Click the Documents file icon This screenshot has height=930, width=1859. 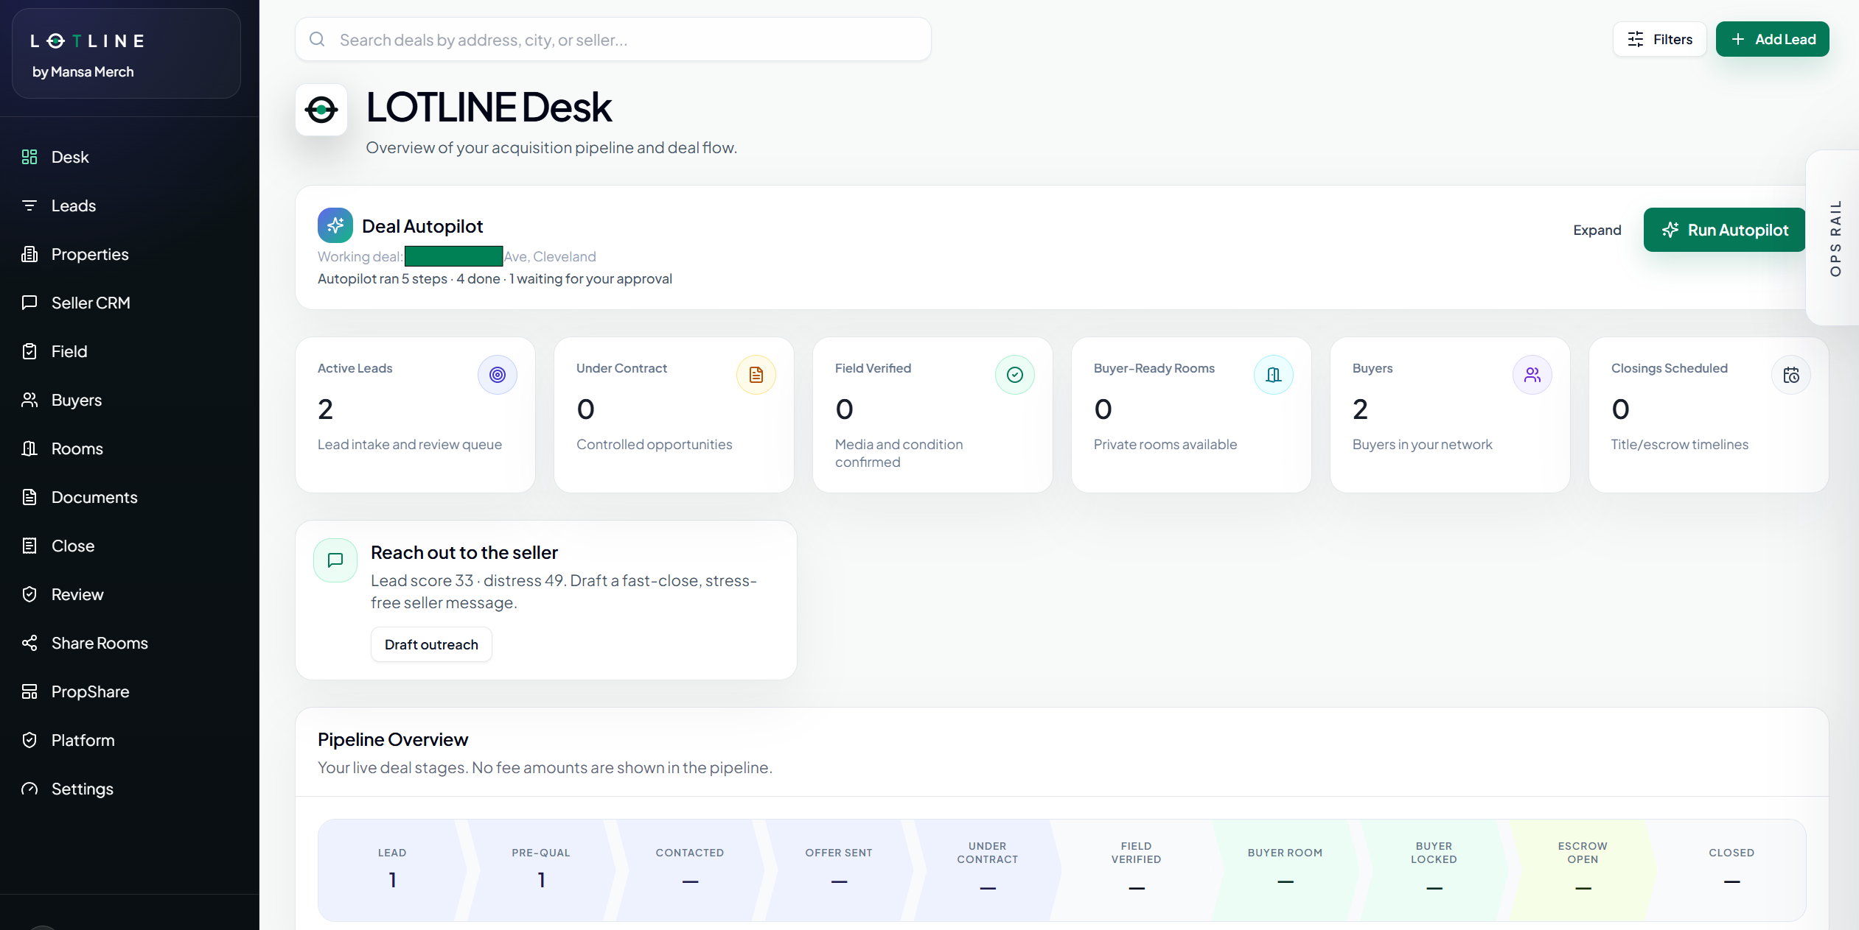(x=29, y=497)
